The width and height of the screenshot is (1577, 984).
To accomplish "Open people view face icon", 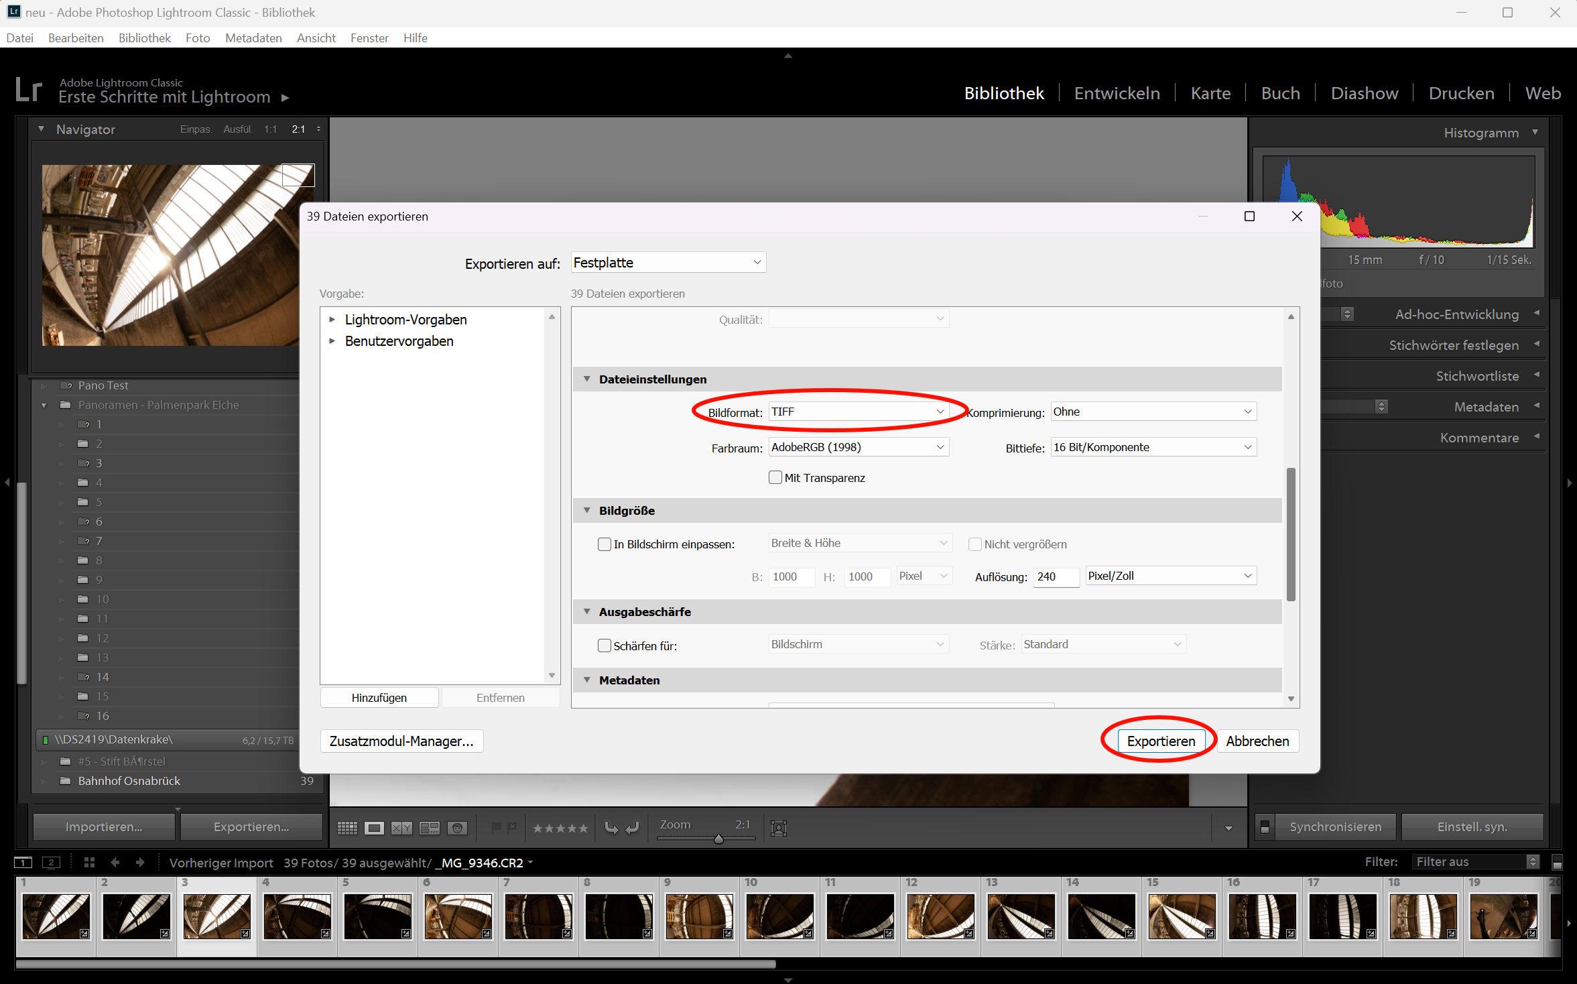I will point(457,828).
